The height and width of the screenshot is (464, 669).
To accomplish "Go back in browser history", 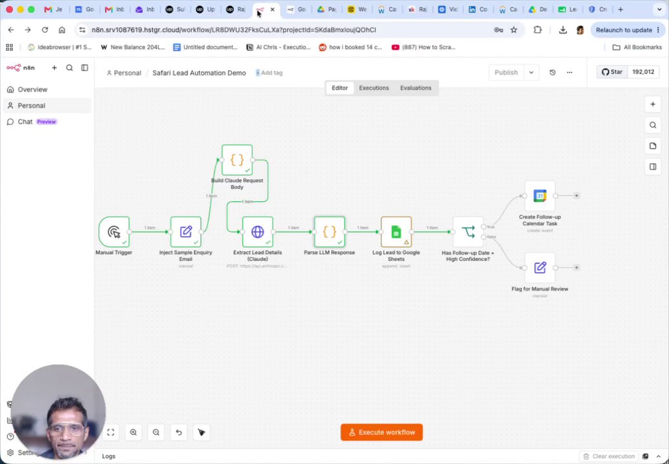I will click(x=11, y=30).
